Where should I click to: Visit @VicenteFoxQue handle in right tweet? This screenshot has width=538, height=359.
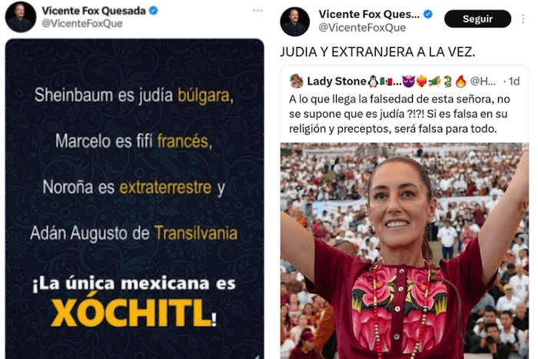tap(362, 28)
